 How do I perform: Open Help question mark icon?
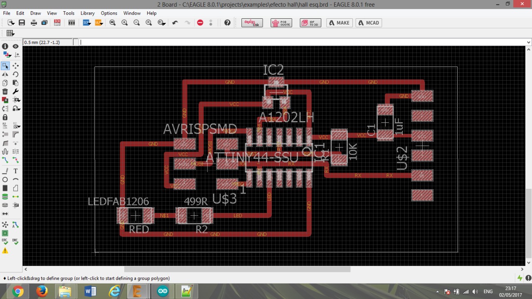point(227,23)
